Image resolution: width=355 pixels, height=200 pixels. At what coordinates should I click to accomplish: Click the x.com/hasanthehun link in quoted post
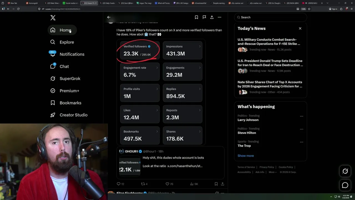click(185, 166)
